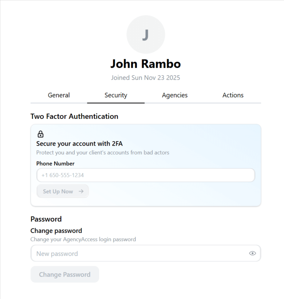Switch to the General tab
This screenshot has width=284, height=299.
58,95
